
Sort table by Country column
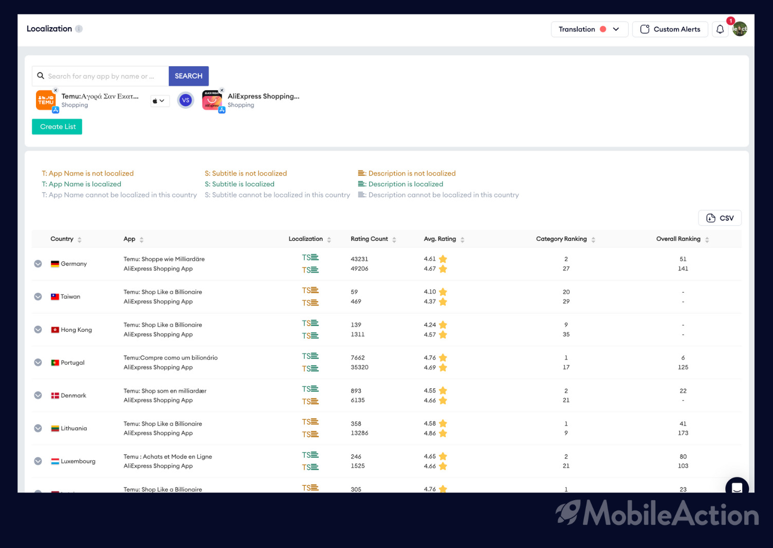pos(66,239)
